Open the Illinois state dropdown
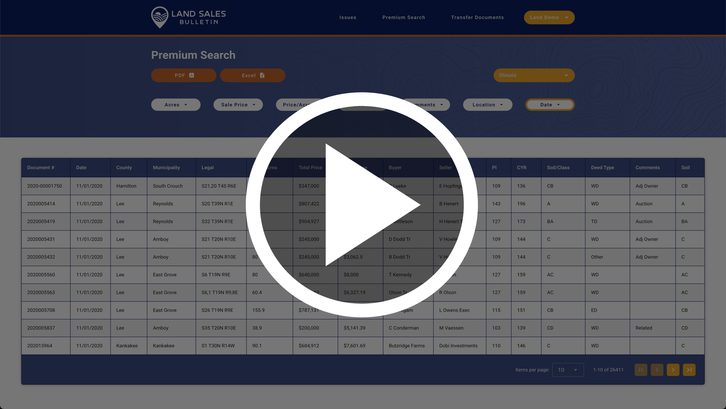The image size is (726, 409). 534,75
